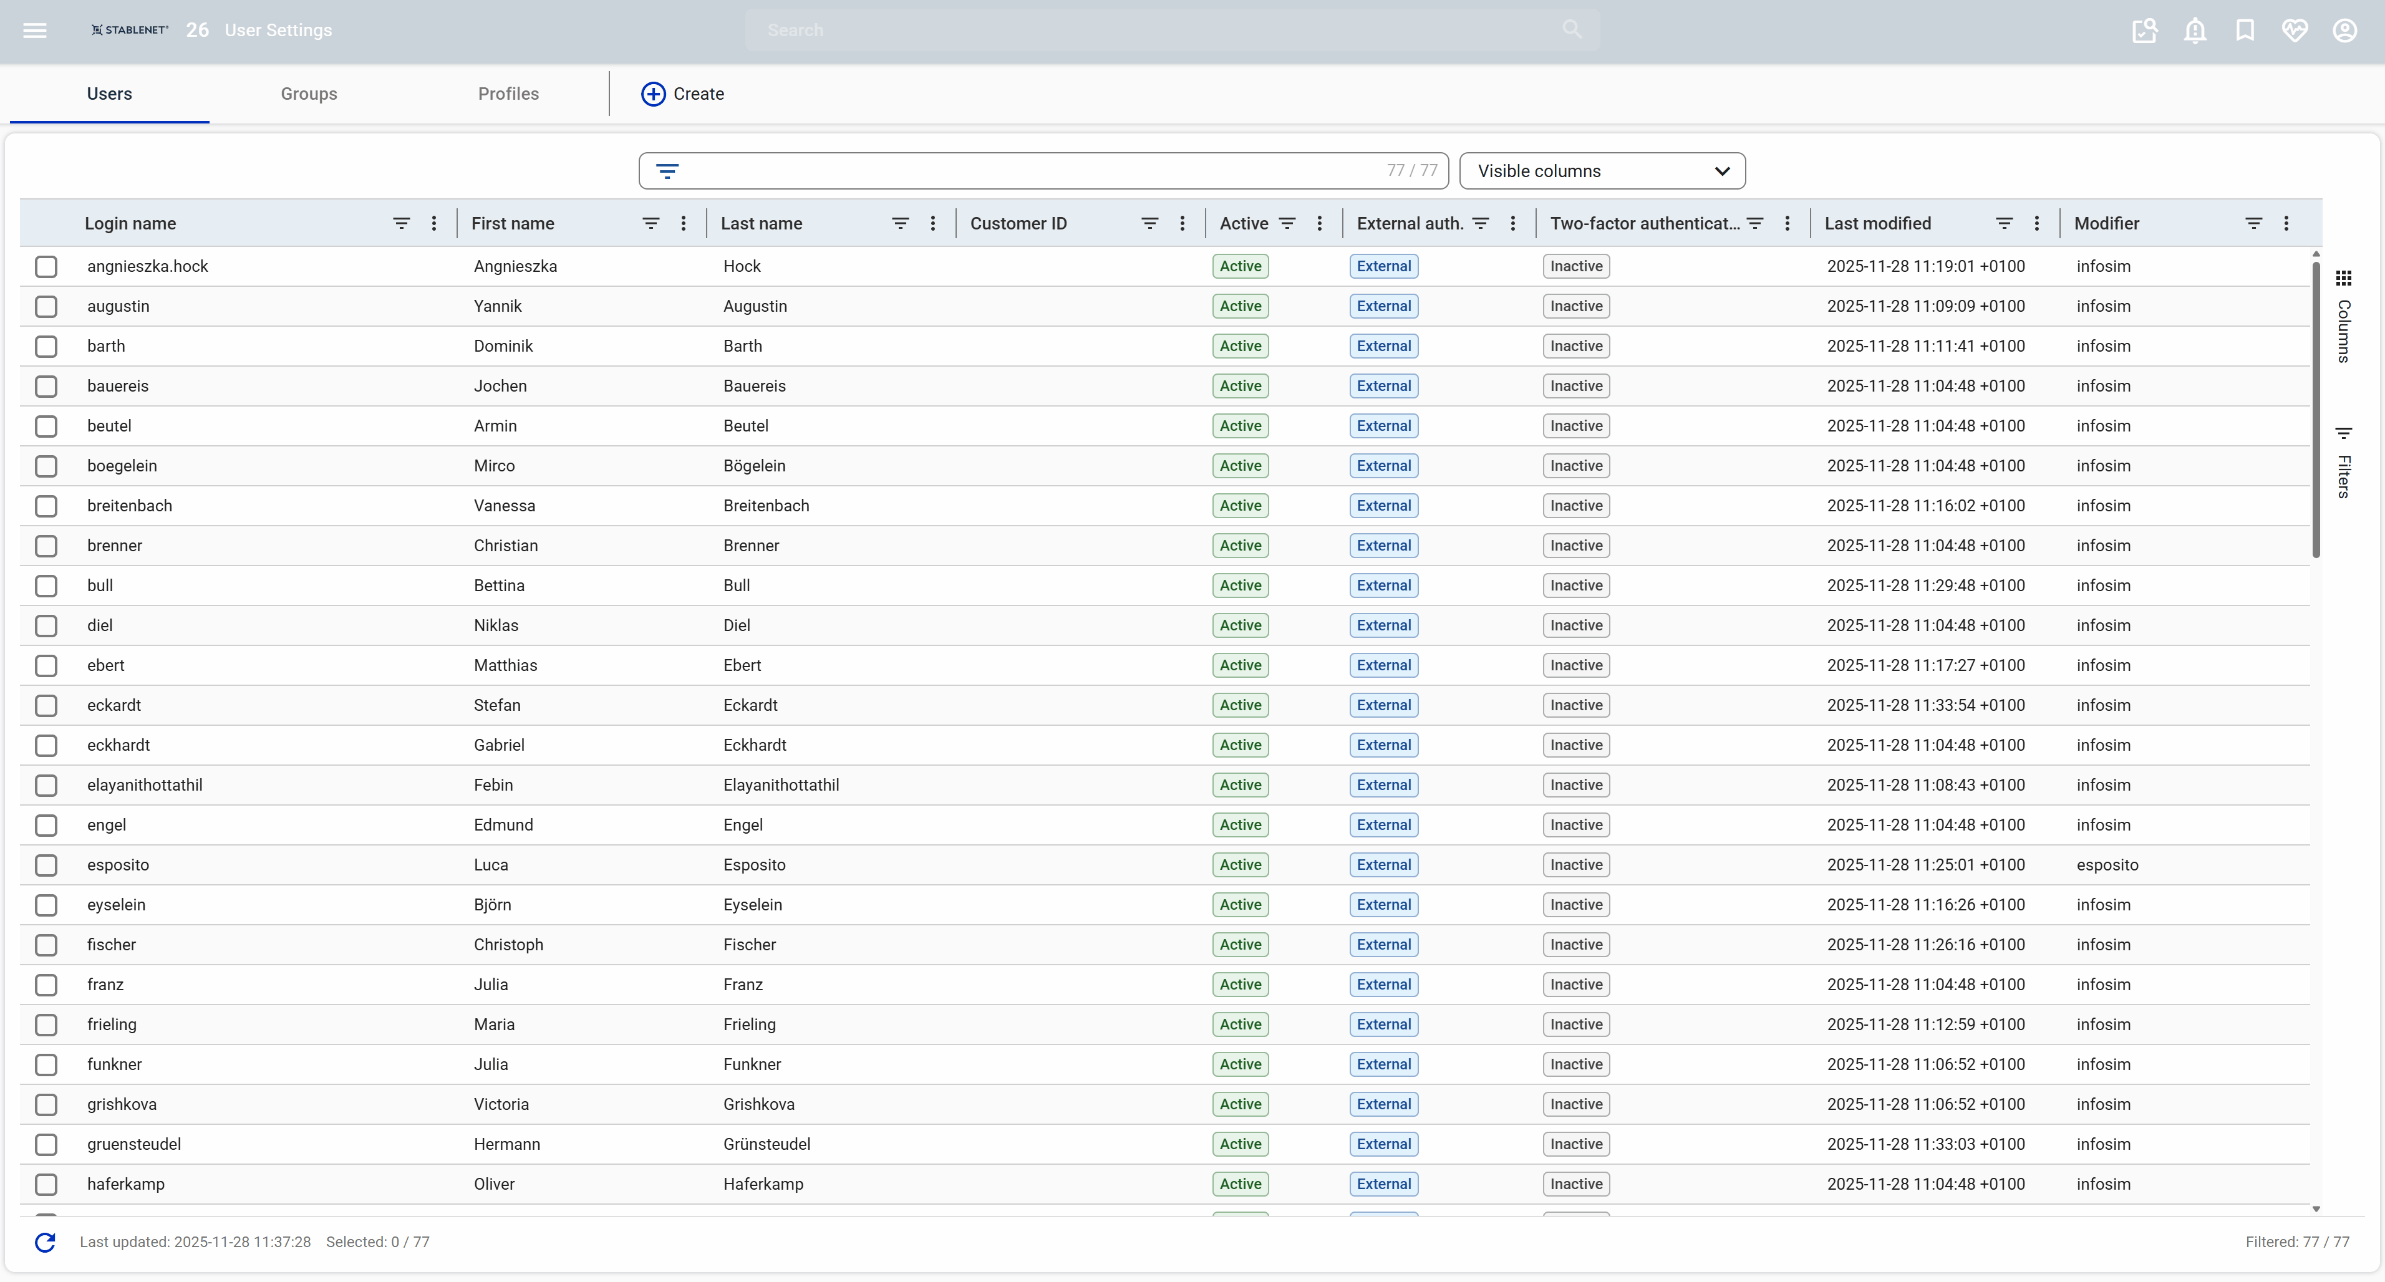The image size is (2385, 1282).
Task: Open filter icon on Login name column
Action: pyautogui.click(x=401, y=223)
